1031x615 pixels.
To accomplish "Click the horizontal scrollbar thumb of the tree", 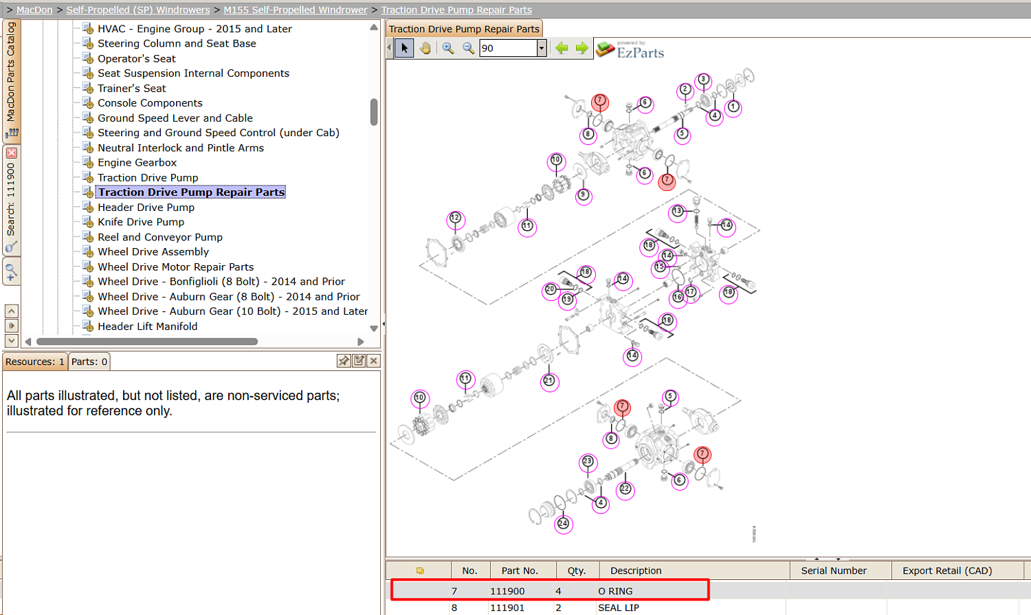I will (147, 342).
